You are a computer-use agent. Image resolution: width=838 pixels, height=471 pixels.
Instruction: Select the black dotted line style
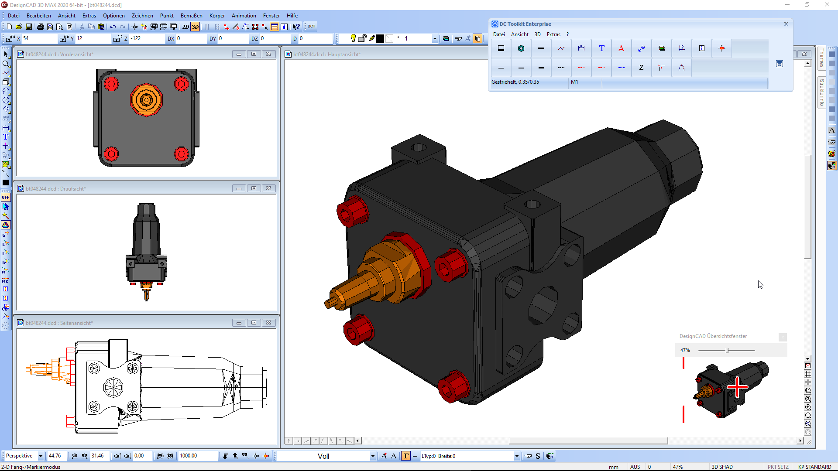coord(561,68)
